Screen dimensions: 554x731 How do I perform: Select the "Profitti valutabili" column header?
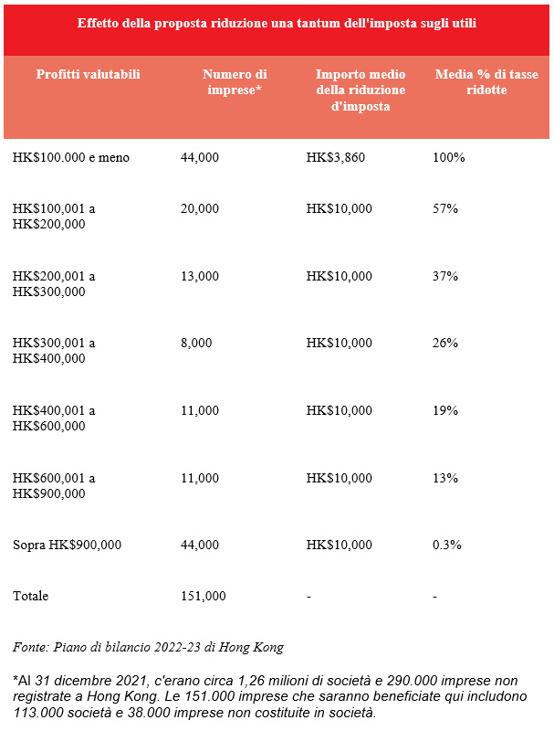pyautogui.click(x=89, y=74)
